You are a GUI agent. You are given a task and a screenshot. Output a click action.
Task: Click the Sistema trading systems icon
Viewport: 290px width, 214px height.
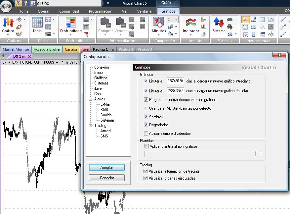click(219, 23)
